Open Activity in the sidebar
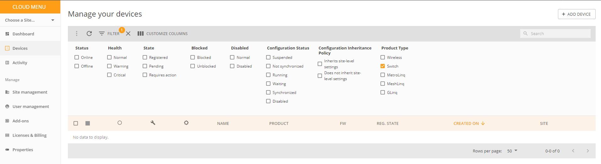 [30, 63]
